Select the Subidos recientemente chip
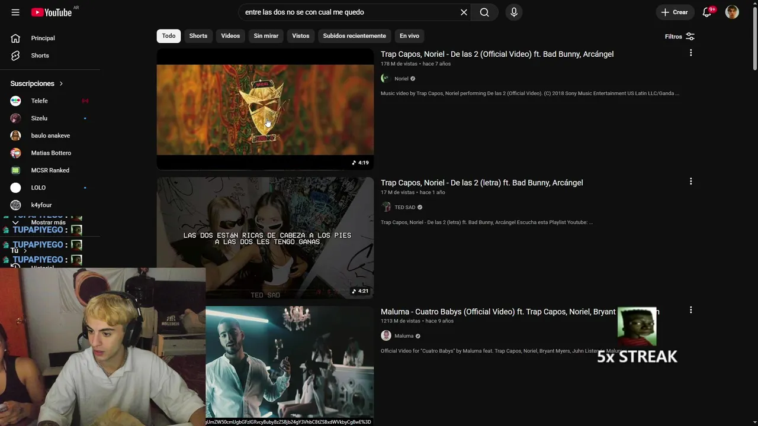The width and height of the screenshot is (758, 426). tap(354, 36)
